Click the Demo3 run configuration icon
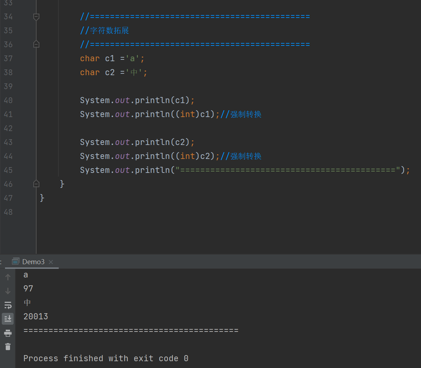Screen dimensions: 421x368 click(15, 262)
